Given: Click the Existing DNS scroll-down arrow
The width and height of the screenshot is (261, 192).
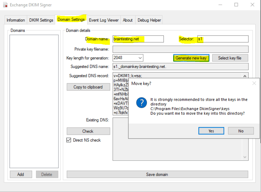Looking at the screenshot, I should [x=245, y=157].
